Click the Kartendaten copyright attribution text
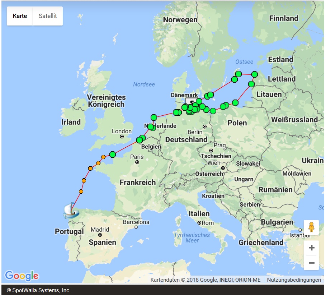 coord(205,280)
